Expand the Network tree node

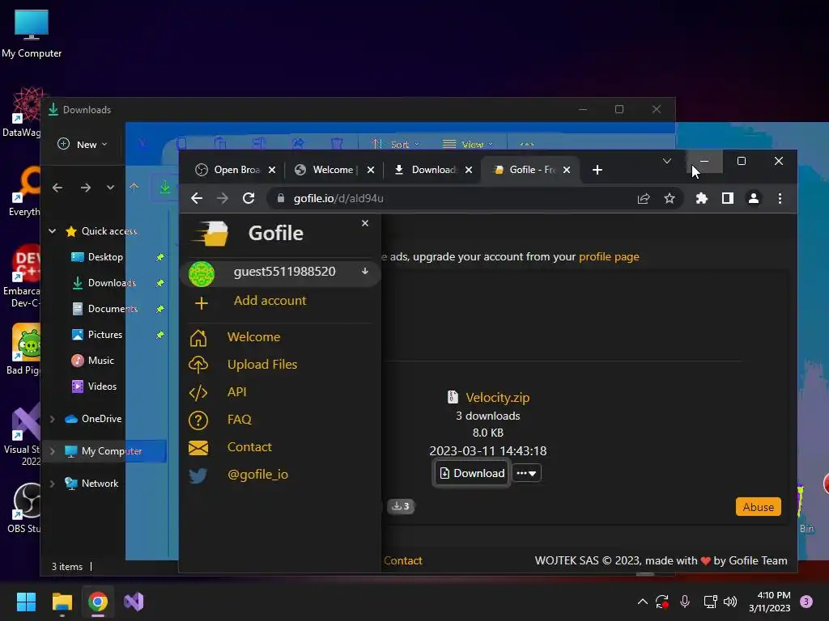[53, 484]
